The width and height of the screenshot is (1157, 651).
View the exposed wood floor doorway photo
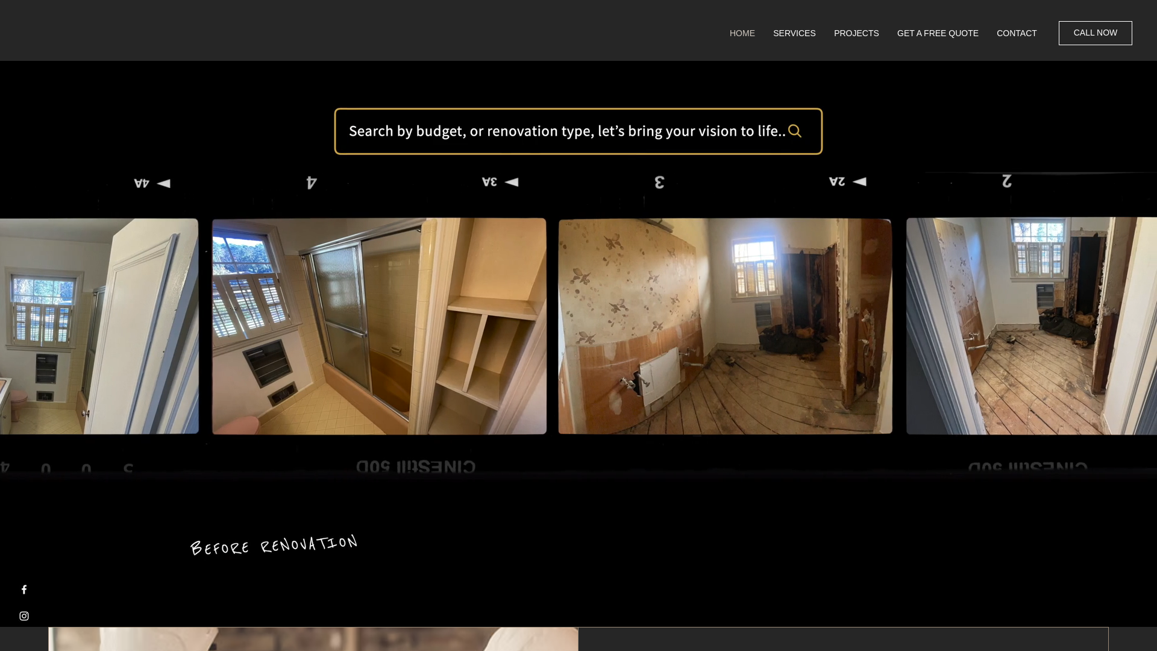point(1032,326)
